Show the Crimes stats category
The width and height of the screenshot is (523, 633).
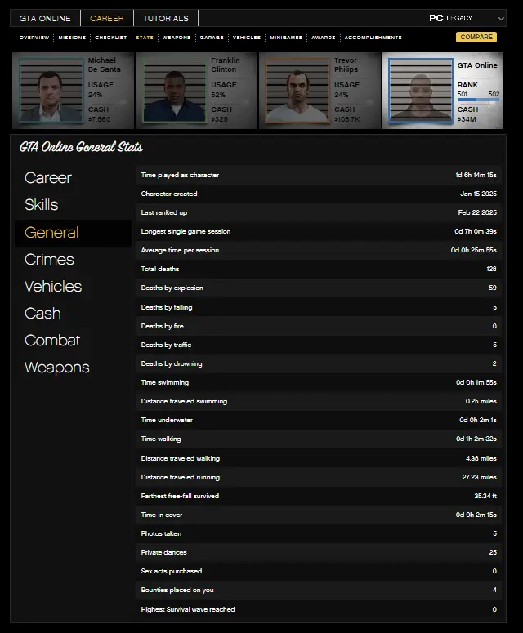[x=49, y=260]
